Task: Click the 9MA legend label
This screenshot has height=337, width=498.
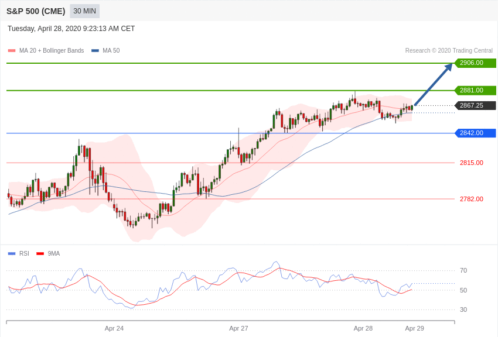Action: tap(54, 253)
